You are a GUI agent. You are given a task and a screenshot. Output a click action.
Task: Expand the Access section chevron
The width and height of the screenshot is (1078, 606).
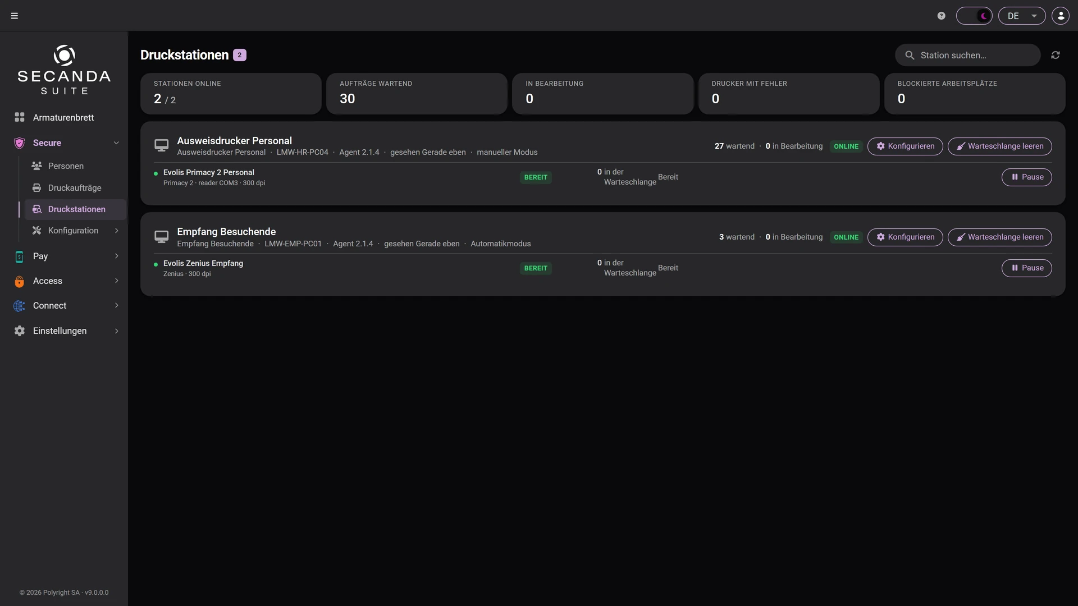(116, 281)
